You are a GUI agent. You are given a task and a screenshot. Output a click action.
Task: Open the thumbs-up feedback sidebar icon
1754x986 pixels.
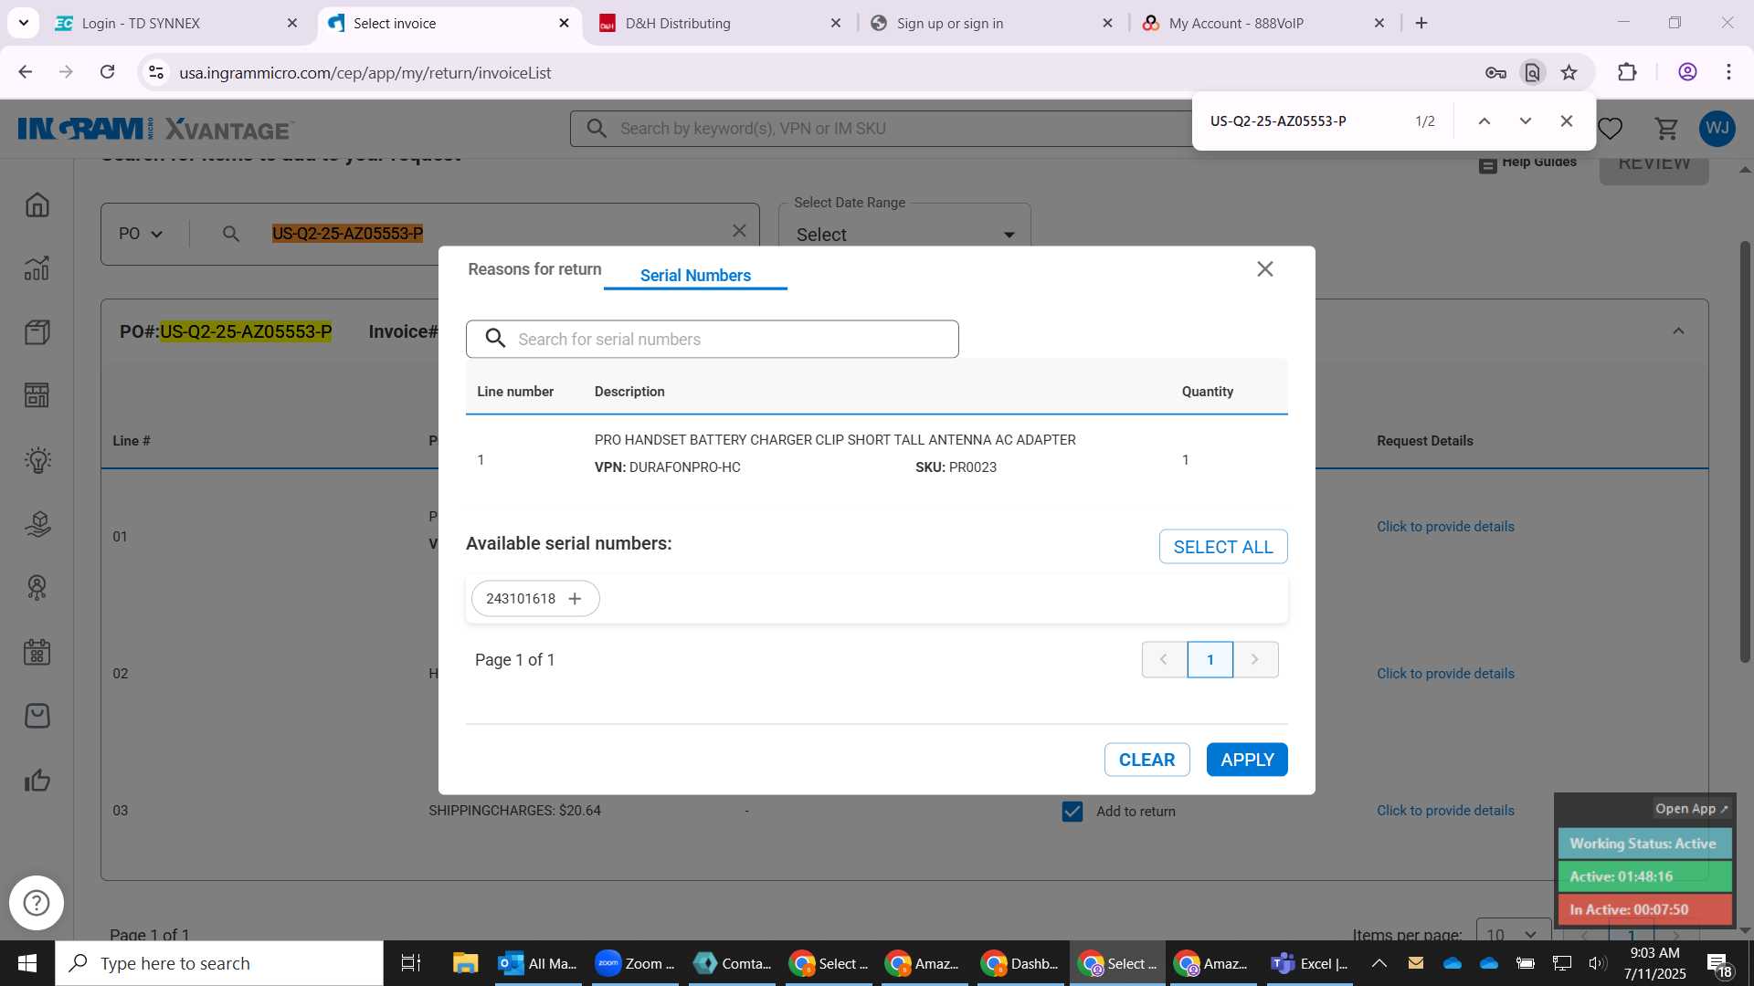coord(37,781)
